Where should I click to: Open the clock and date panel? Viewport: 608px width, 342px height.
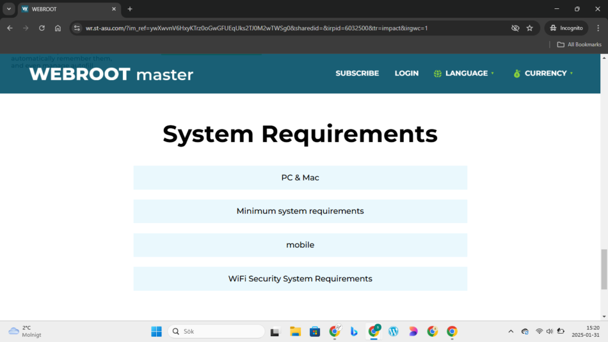click(x=585, y=331)
